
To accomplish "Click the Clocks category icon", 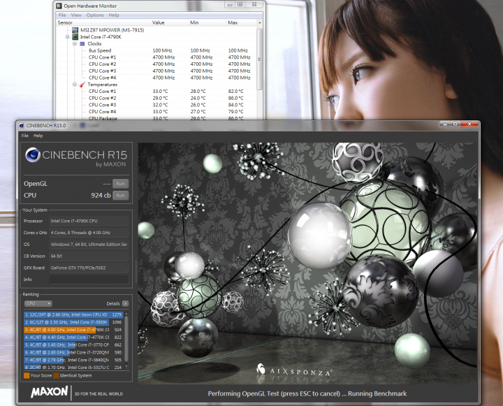I will [x=82, y=43].
